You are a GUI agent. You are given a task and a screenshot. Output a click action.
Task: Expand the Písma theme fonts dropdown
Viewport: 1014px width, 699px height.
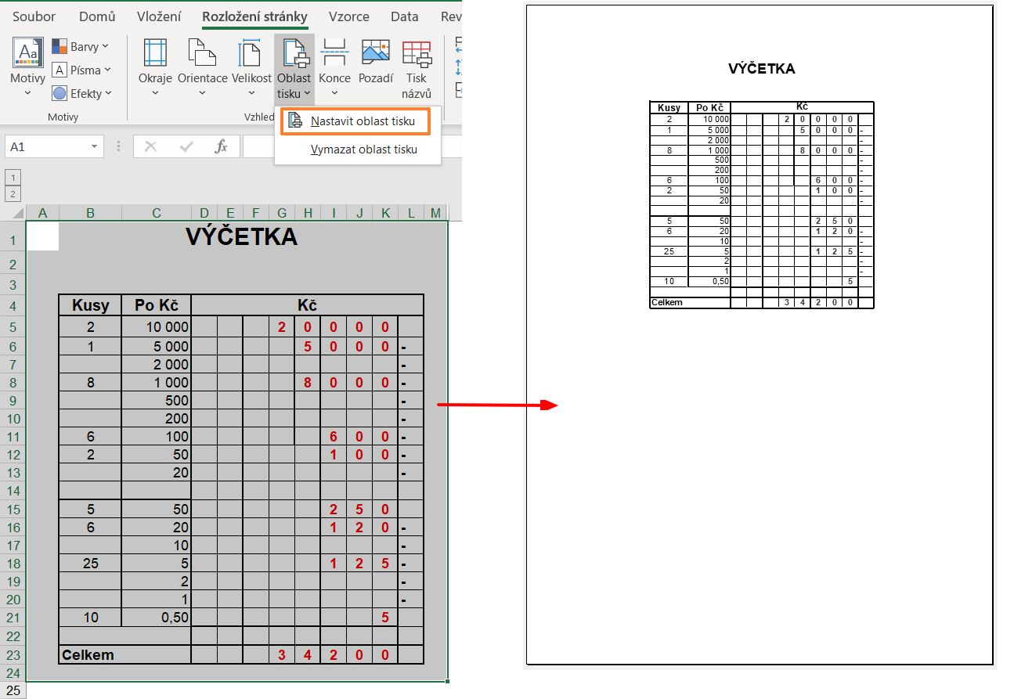(x=81, y=70)
